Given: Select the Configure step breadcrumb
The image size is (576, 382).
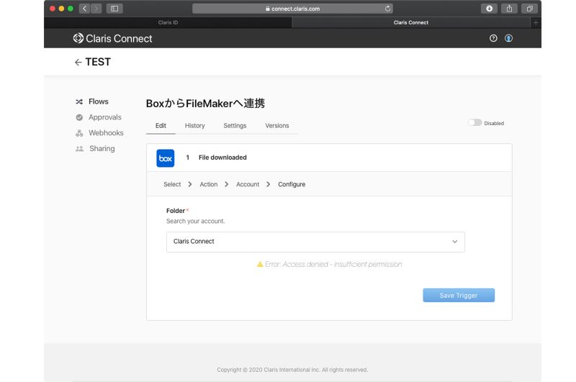Looking at the screenshot, I should pyautogui.click(x=292, y=184).
